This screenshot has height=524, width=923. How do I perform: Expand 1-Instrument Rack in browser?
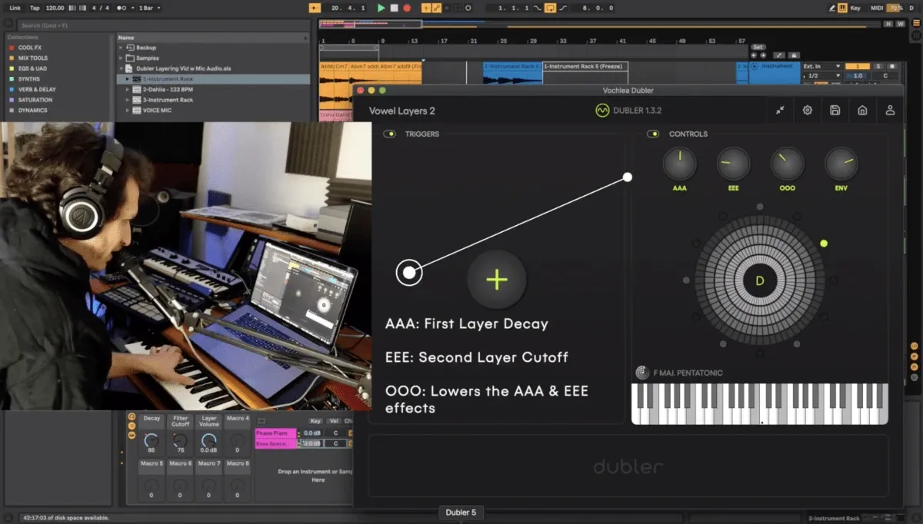point(128,79)
